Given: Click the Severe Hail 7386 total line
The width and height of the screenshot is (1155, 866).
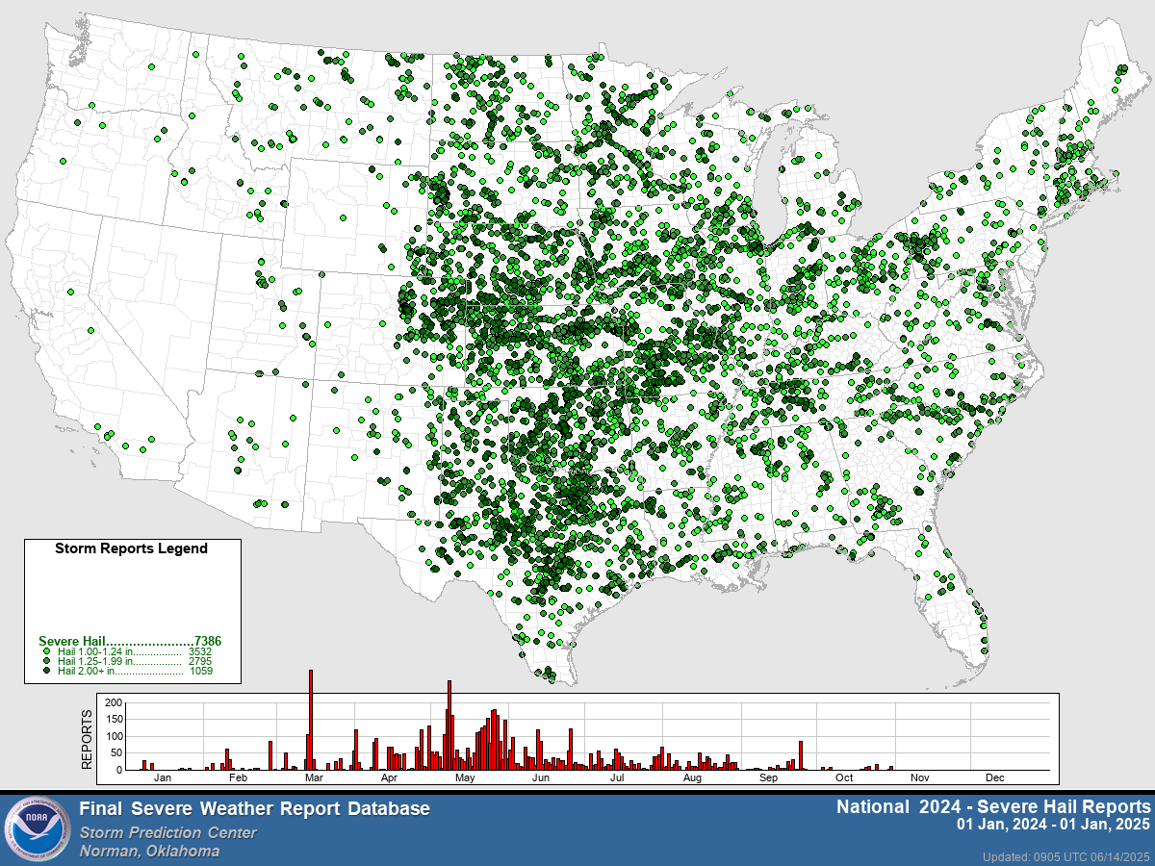Looking at the screenshot, I should pyautogui.click(x=130, y=641).
